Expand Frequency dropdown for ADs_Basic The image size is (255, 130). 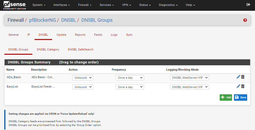pyautogui.click(x=130, y=78)
